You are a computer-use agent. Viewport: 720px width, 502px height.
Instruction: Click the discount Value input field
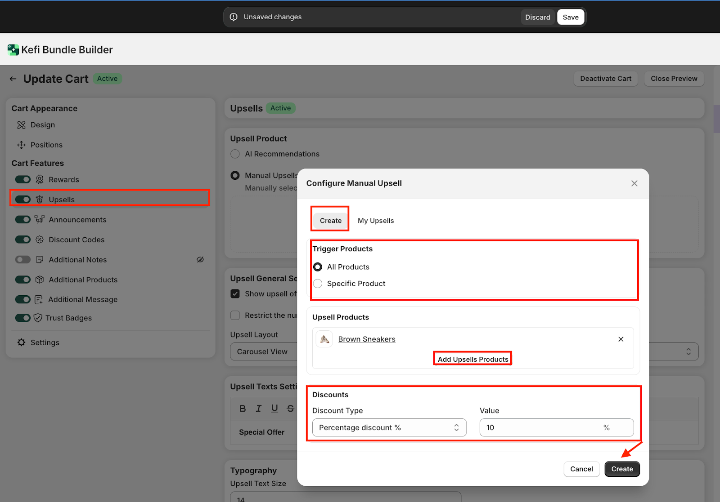tap(540, 428)
